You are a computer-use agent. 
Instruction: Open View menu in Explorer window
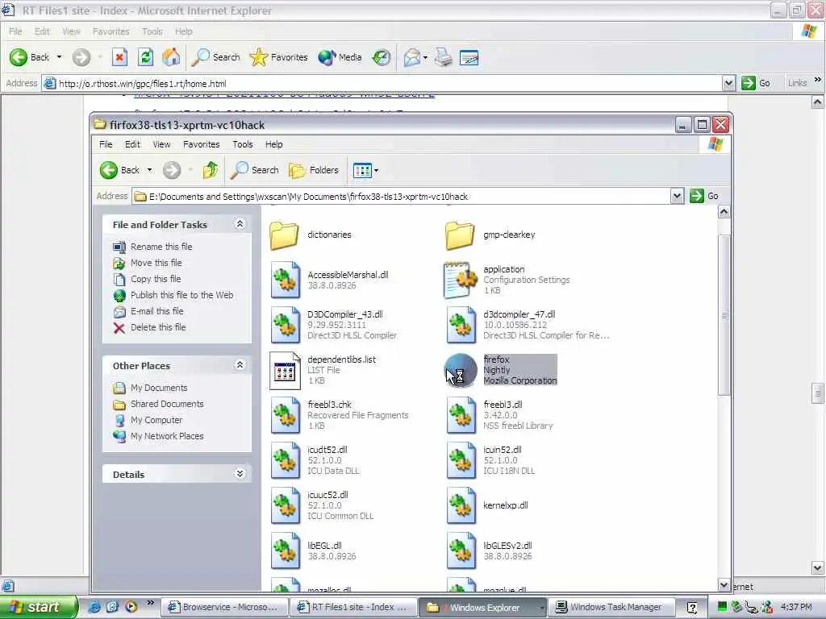coord(161,144)
